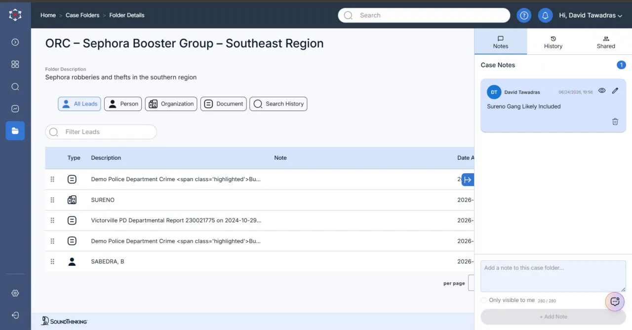Show Search History leads
632x330 pixels.
point(278,104)
